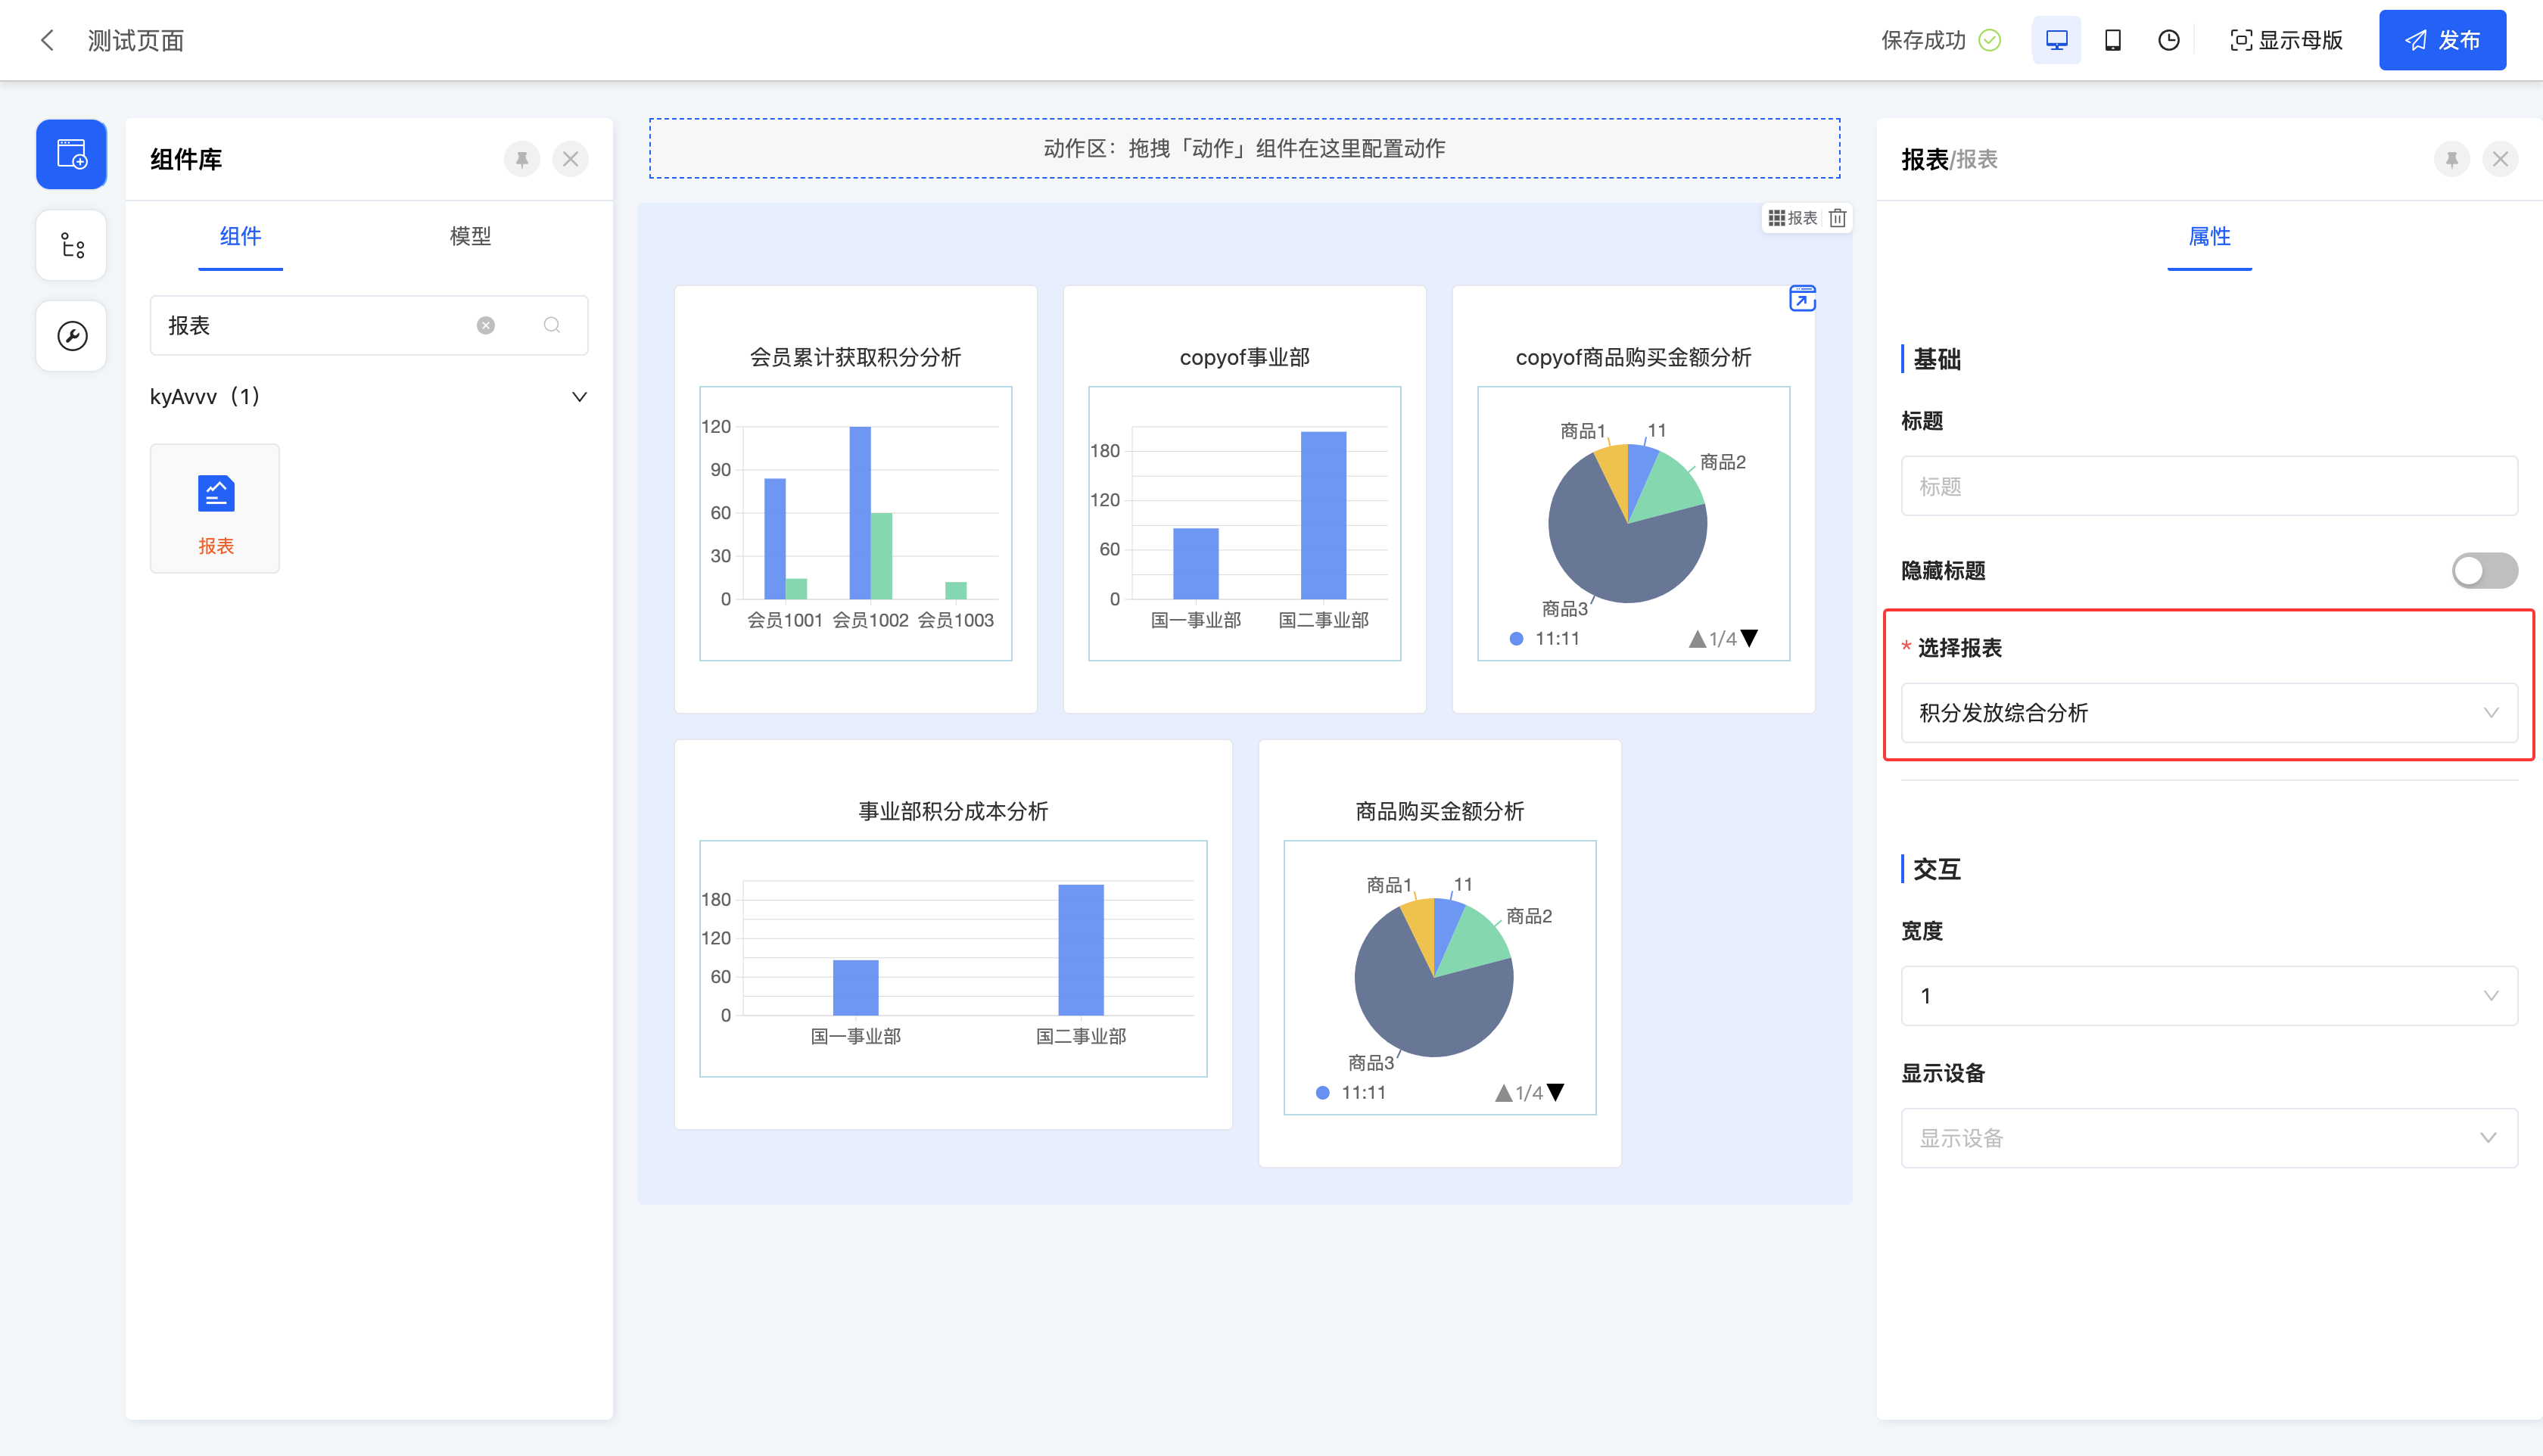This screenshot has width=2543, height=1456.
Task: Switch to the 模型 tab
Action: pos(470,236)
